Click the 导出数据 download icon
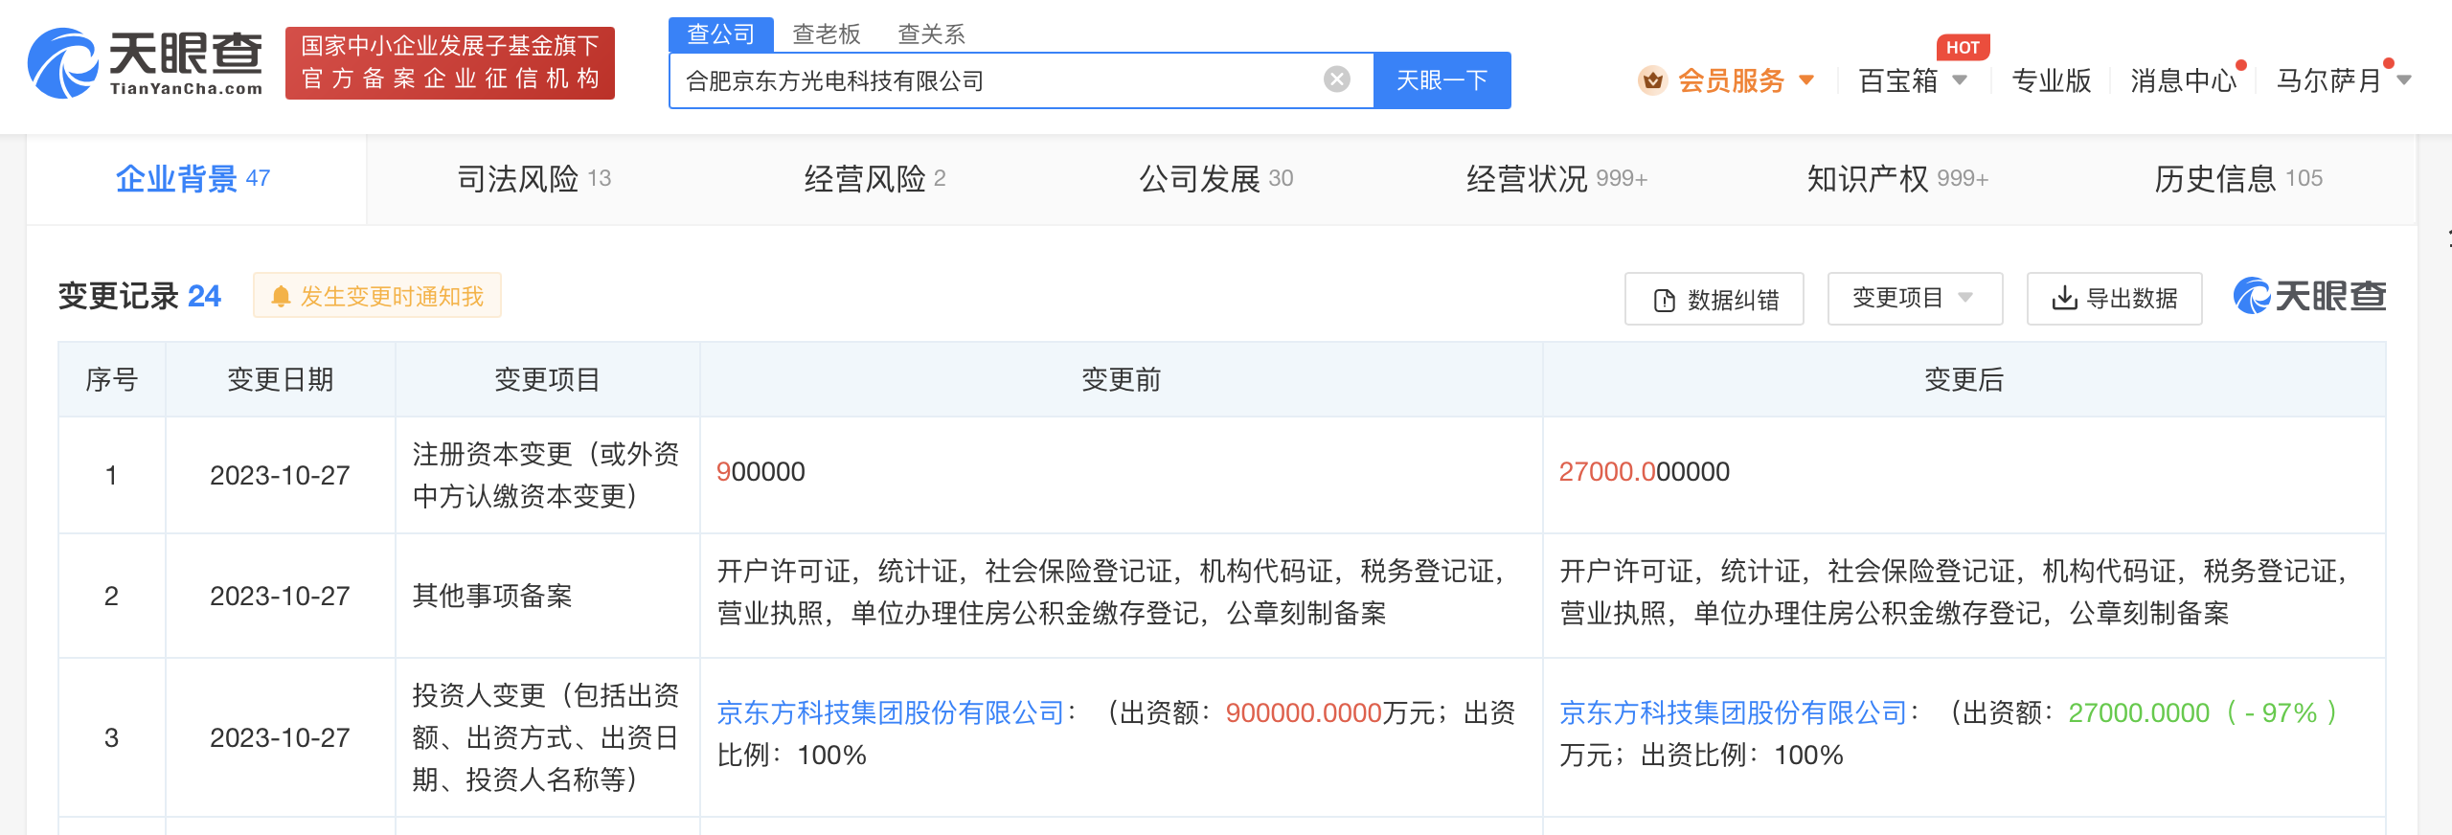Screen dimensions: 2452x835 (x=2064, y=299)
